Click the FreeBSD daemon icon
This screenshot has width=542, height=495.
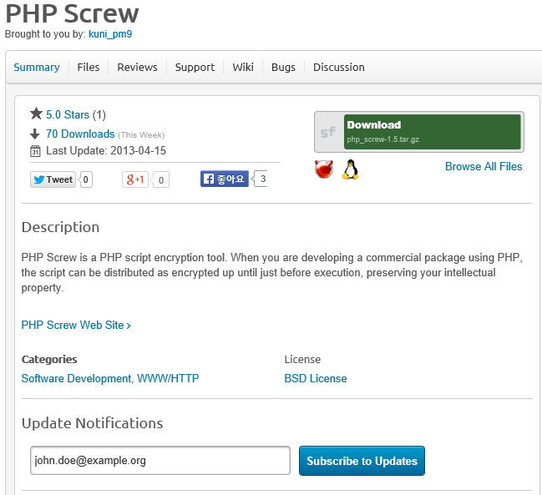coord(324,169)
